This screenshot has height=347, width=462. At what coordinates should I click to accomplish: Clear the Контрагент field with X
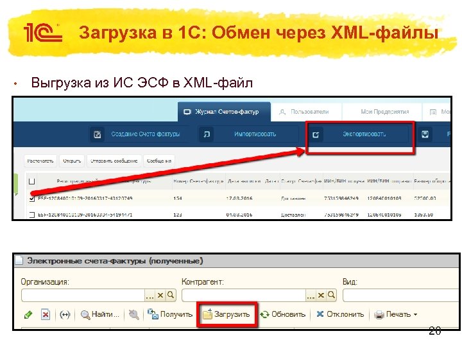click(321, 295)
